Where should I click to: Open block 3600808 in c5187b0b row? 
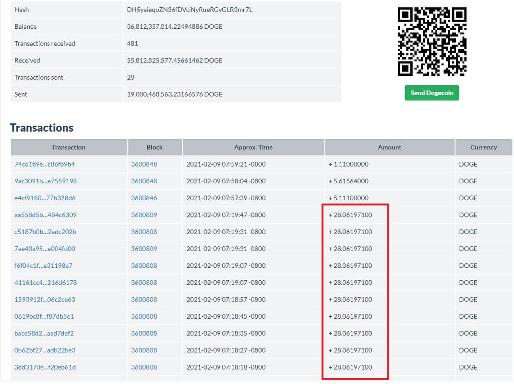click(x=144, y=232)
